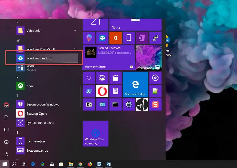Open the Фотографии photo tile
237x168 pixels.
[x=149, y=58]
